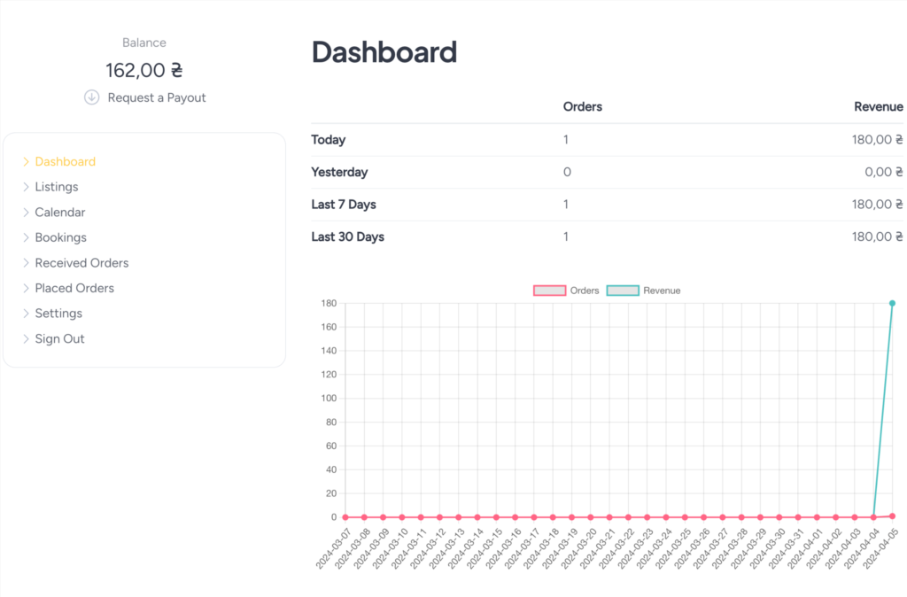Expand the Bookings section in the sidebar
This screenshot has height=597, width=907.
60,237
